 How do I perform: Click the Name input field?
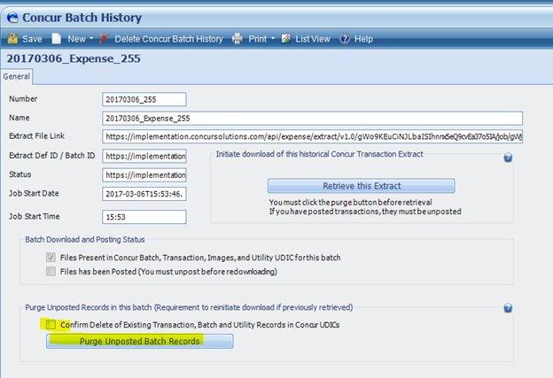[x=312, y=119]
